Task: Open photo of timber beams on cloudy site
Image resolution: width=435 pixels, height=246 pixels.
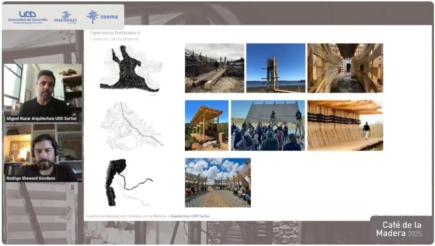Action: [214, 68]
